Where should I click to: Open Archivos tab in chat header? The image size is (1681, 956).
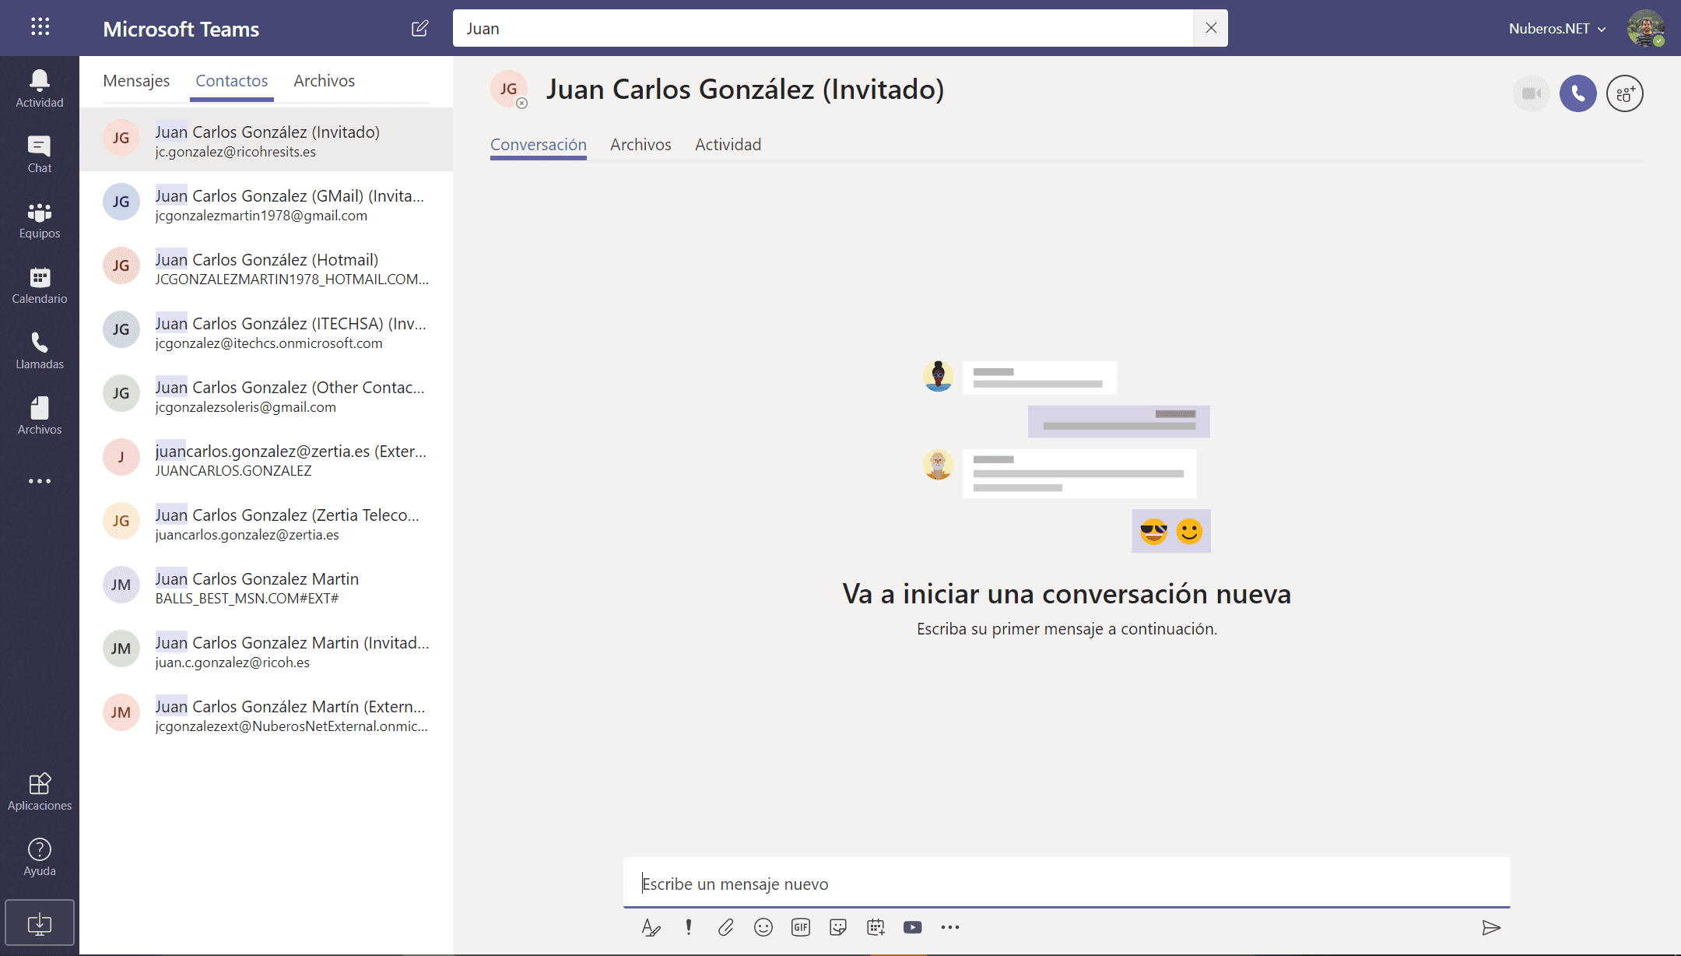coord(640,145)
